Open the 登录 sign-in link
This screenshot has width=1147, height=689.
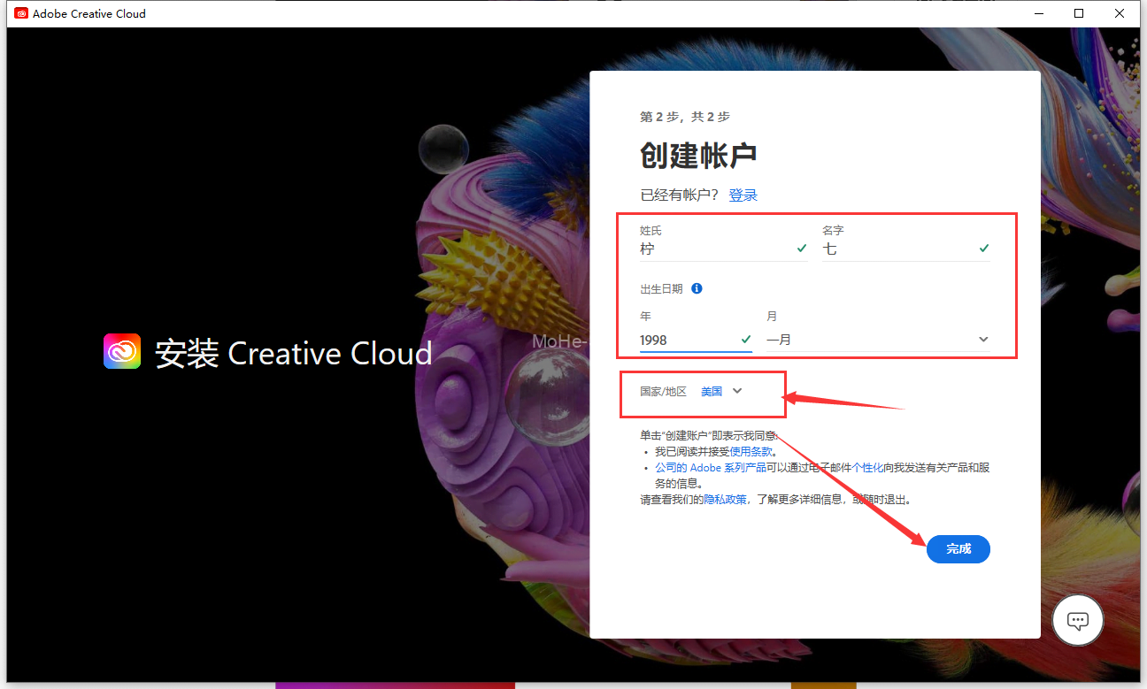tap(743, 195)
